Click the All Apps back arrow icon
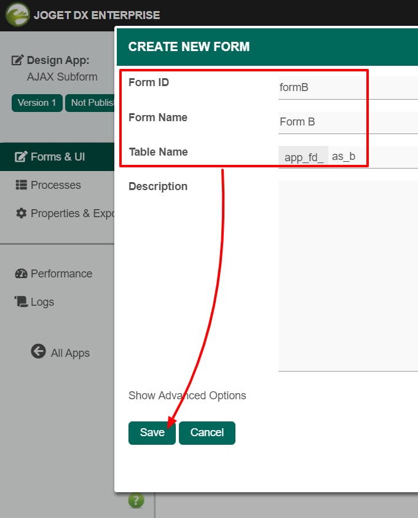 (38, 351)
